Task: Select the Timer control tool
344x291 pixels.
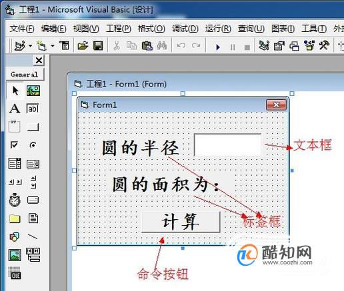Action: click(15, 200)
